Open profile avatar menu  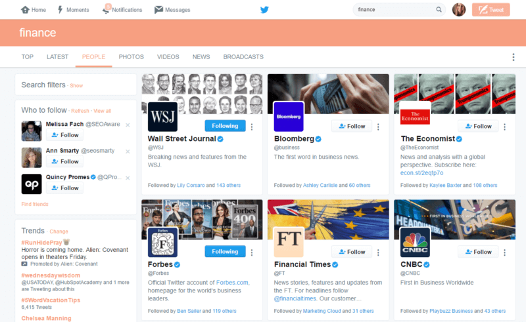[x=459, y=9]
